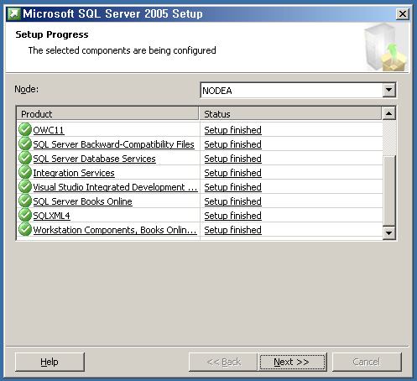Click Setup finished for Visual Studio row
The height and width of the screenshot is (381, 417).
(x=232, y=187)
